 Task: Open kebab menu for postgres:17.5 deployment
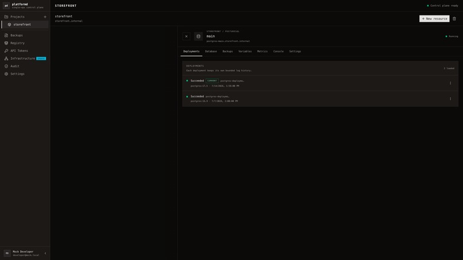(x=450, y=83)
